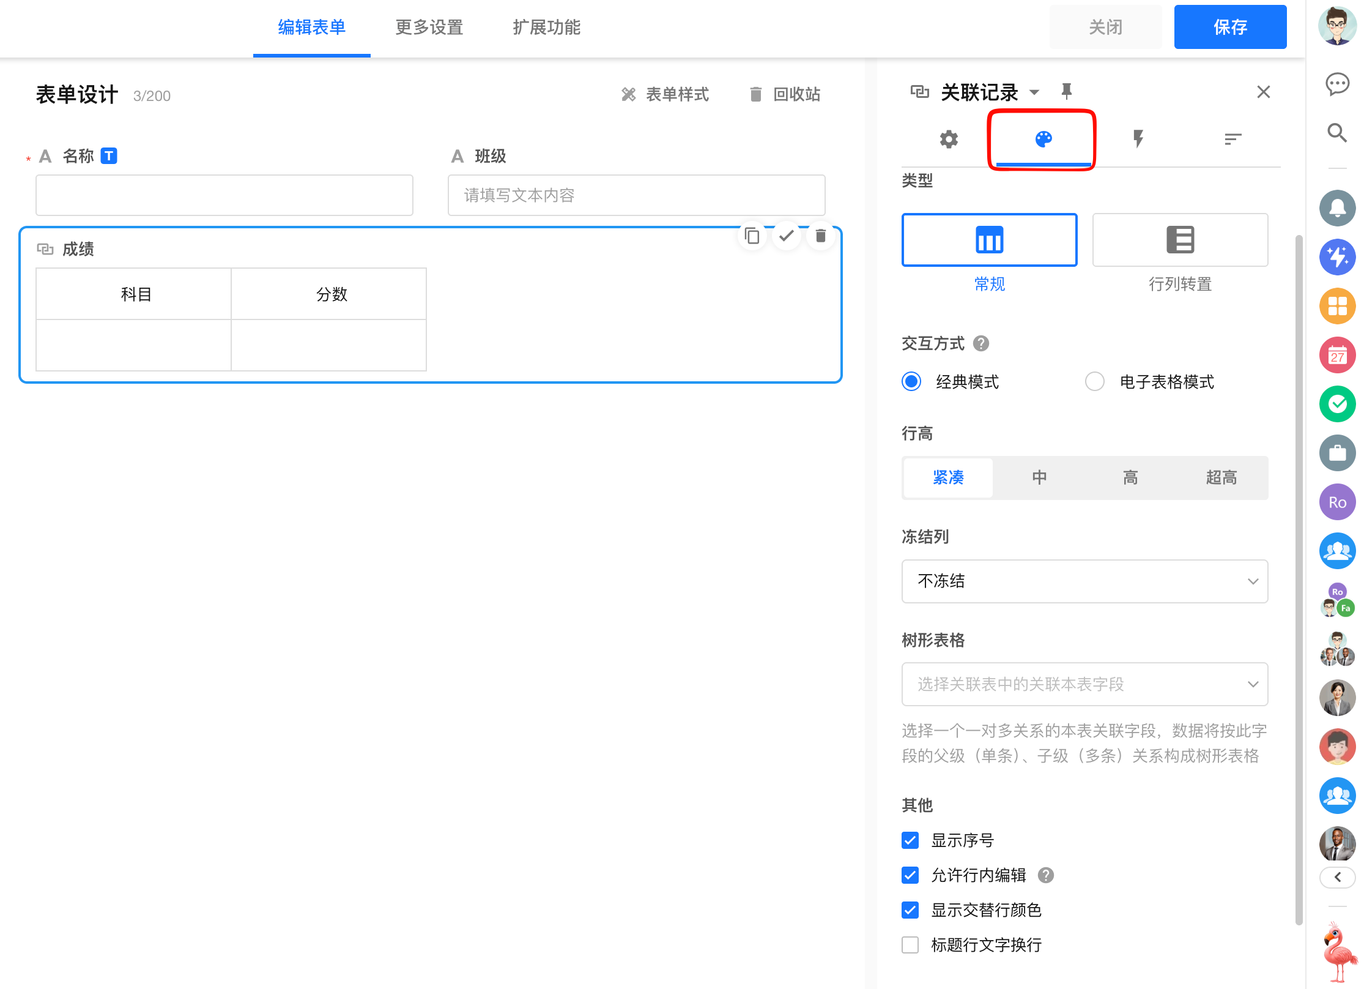Enable 标题行文字换行 checkbox
This screenshot has height=989, width=1364.
click(910, 945)
